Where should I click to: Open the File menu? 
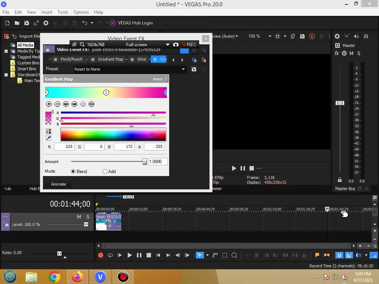pos(6,12)
